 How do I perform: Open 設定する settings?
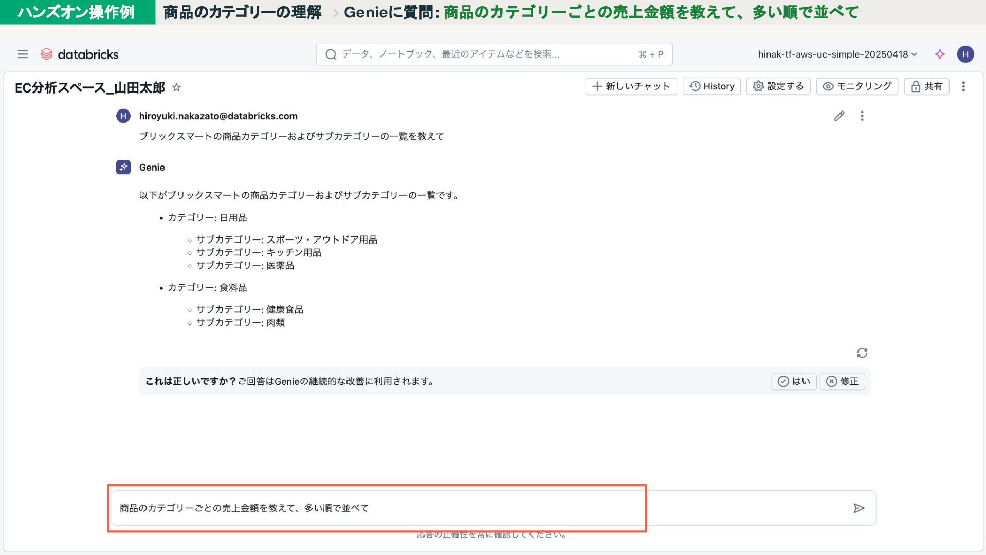tap(778, 86)
